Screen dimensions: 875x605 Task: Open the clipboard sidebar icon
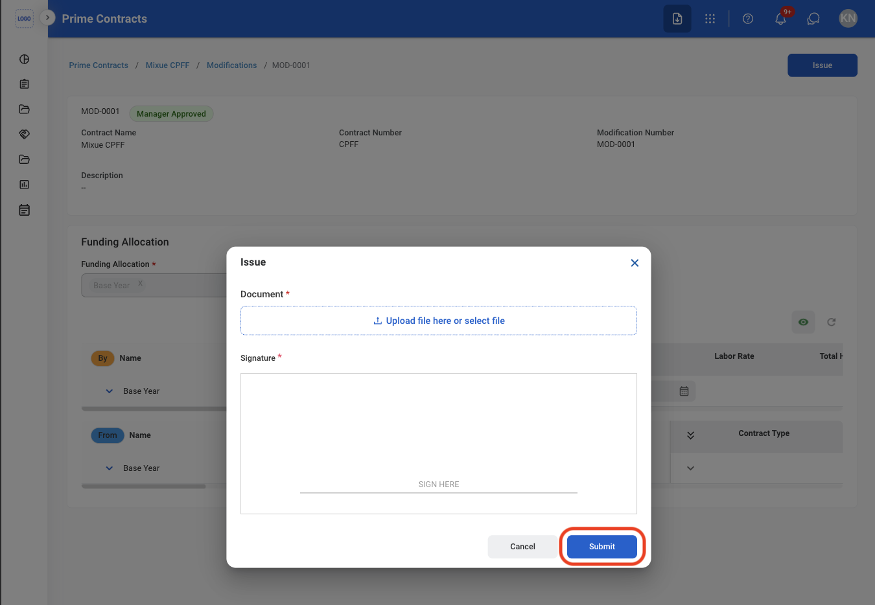[25, 84]
